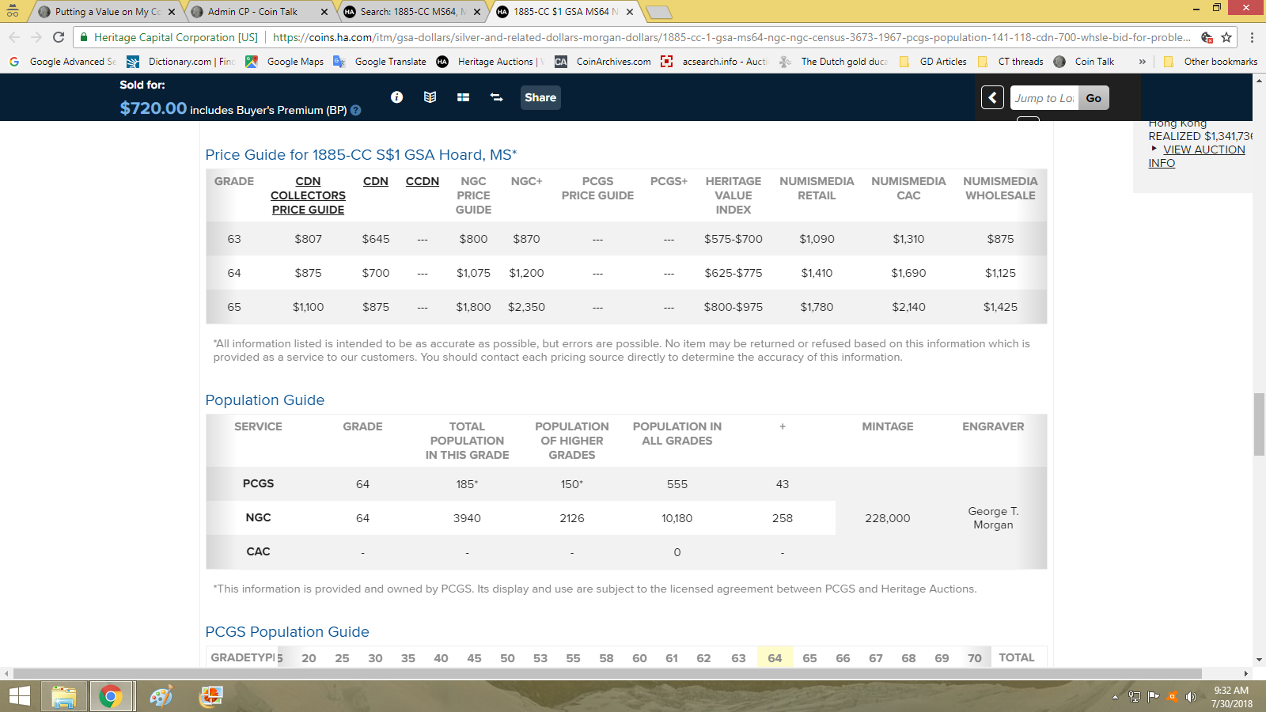
Task: Open the CDN column header link
Action: 376,181
